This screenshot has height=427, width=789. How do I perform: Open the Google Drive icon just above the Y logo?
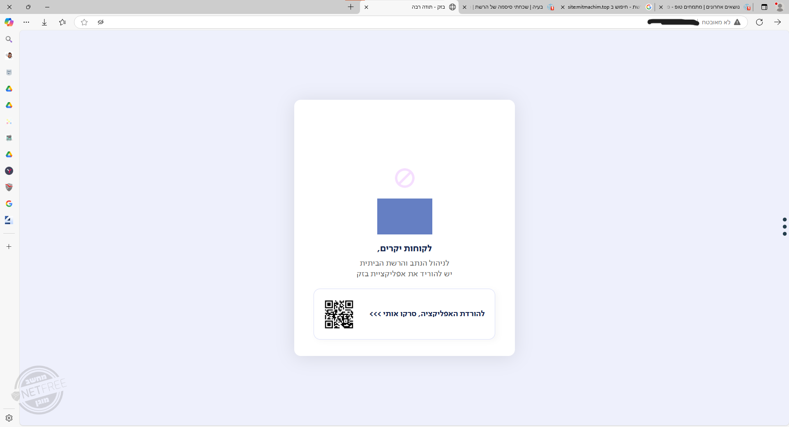tap(9, 154)
